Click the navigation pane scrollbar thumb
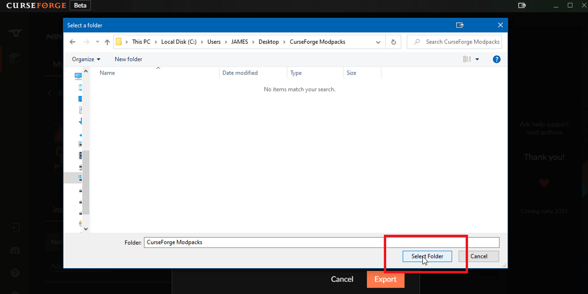Screen dimensions: 588x294 click(x=86, y=183)
